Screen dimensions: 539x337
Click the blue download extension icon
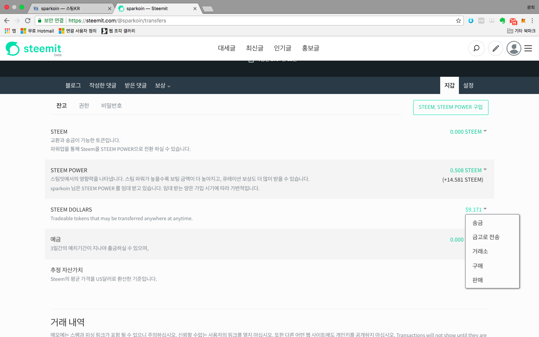tap(471, 21)
